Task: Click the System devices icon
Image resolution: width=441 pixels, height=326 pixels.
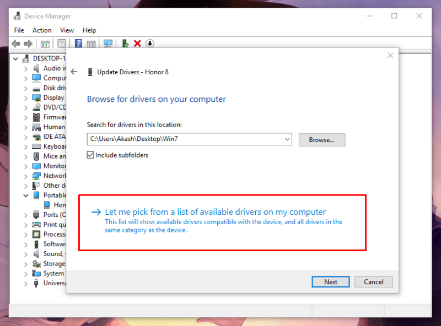Action: 36,274
